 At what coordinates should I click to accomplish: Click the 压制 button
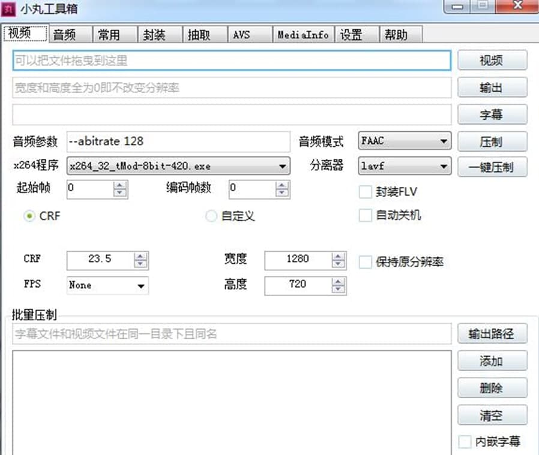[x=492, y=141]
